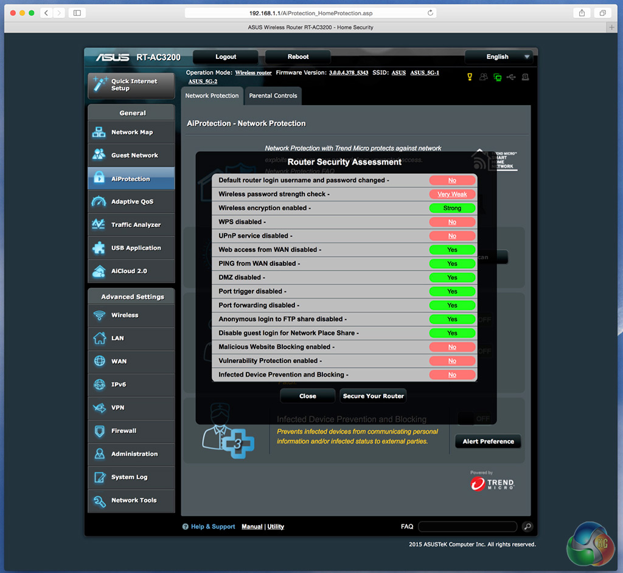The image size is (623, 573).
Task: Open VPN settings icon
Action: tap(99, 408)
